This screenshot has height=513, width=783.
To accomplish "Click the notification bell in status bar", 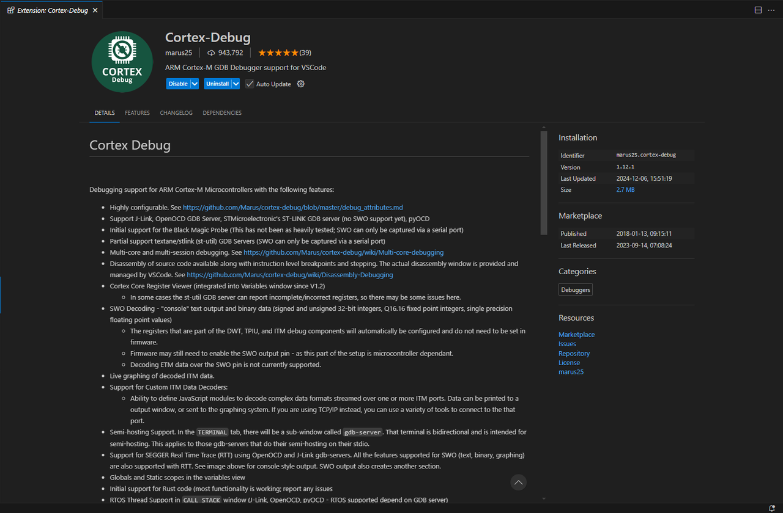I will coord(772,508).
